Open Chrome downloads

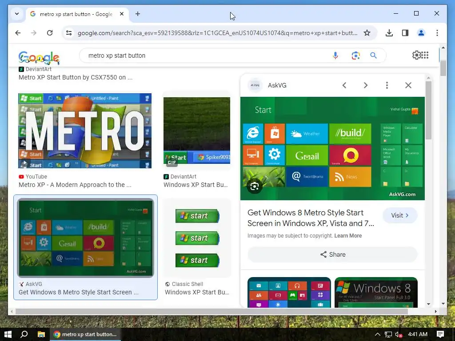point(389,33)
